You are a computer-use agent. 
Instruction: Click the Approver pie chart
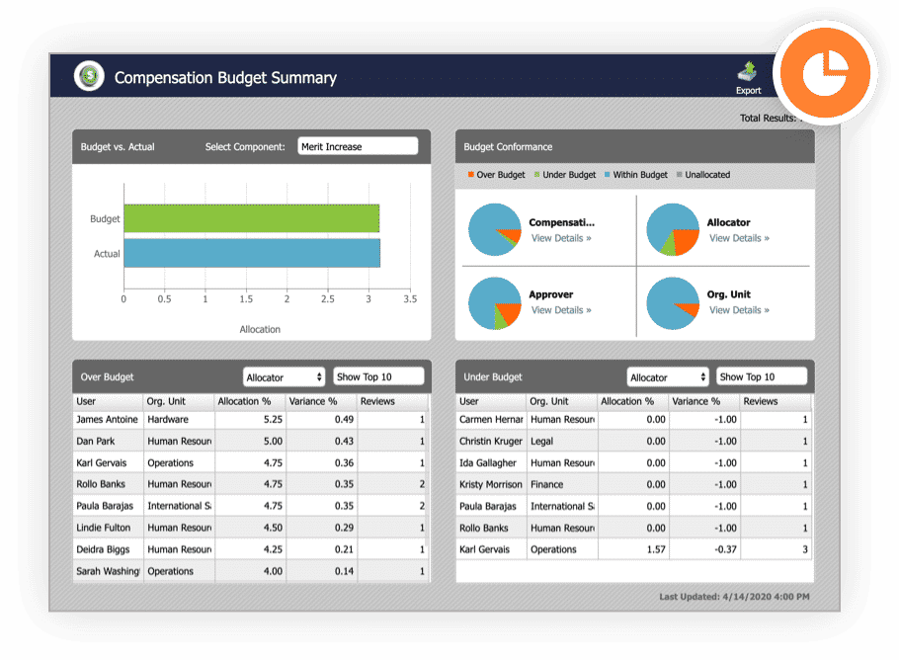pyautogui.click(x=495, y=303)
